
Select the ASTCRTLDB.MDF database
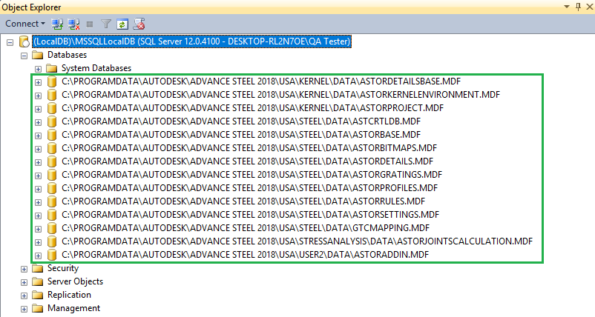pyautogui.click(x=241, y=121)
